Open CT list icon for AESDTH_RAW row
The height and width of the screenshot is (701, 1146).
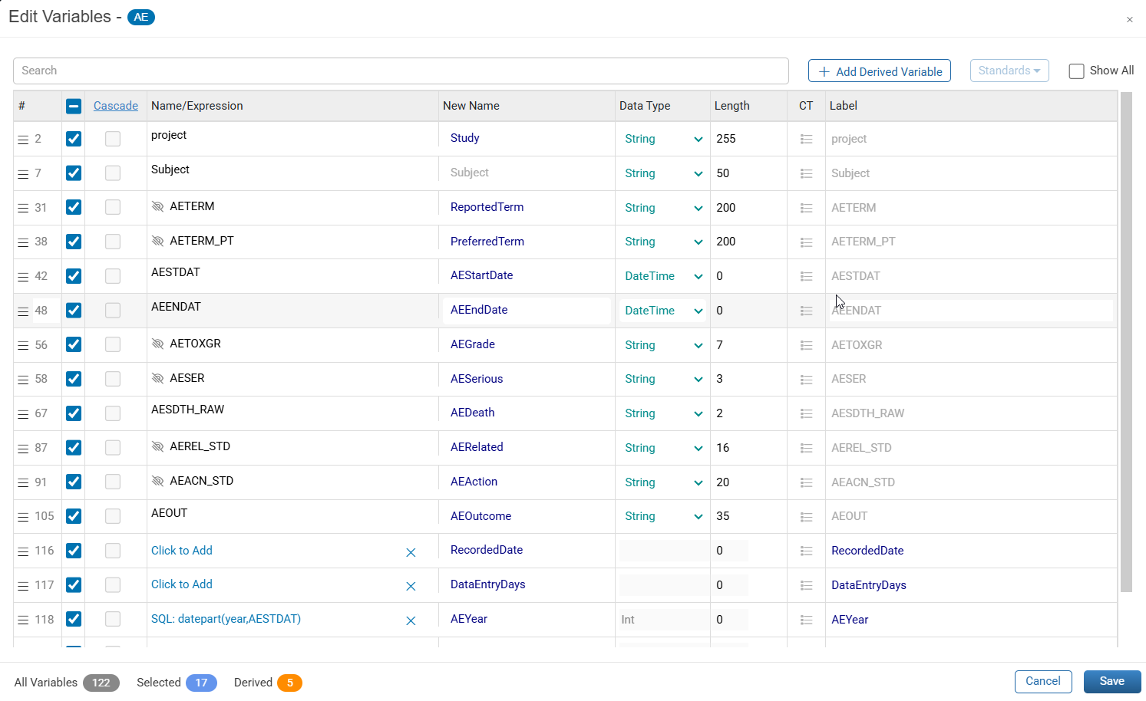tap(806, 414)
